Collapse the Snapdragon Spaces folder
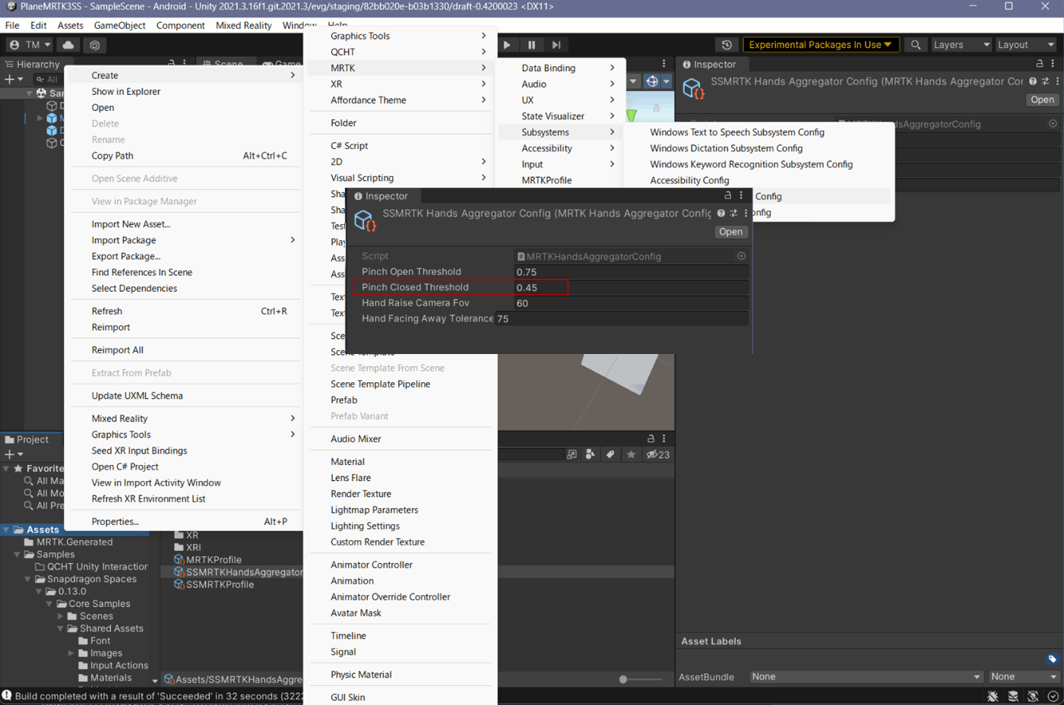The width and height of the screenshot is (1064, 705). pyautogui.click(x=27, y=579)
